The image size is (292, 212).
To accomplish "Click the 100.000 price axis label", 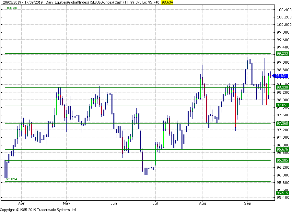I will (284, 25).
